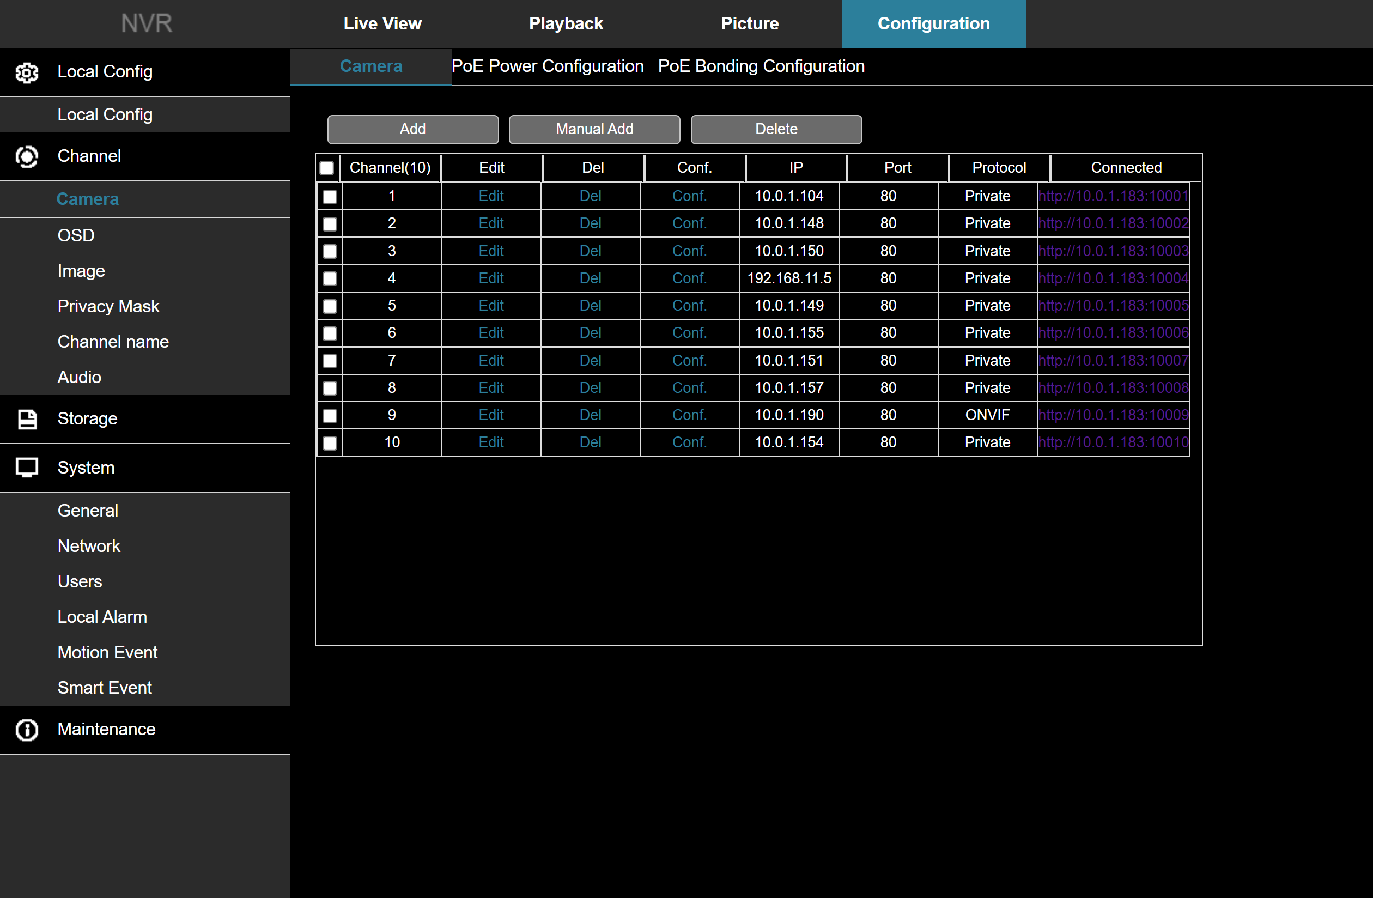Check the checkbox for channel 4
This screenshot has width=1373, height=898.
point(330,279)
